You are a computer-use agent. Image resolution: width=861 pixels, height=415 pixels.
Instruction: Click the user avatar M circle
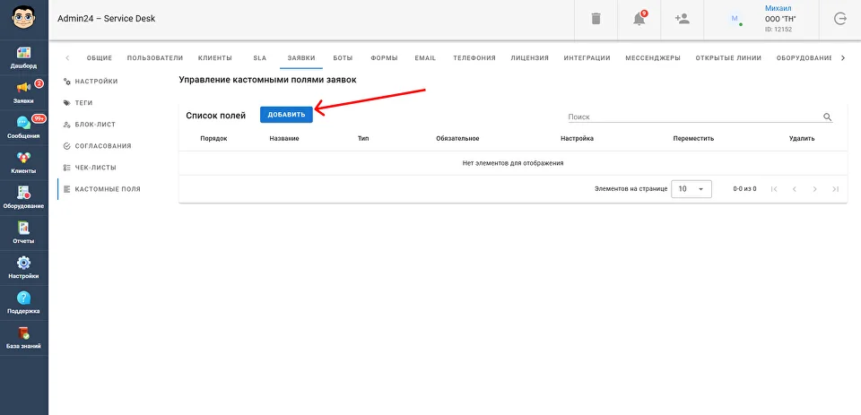pos(735,19)
